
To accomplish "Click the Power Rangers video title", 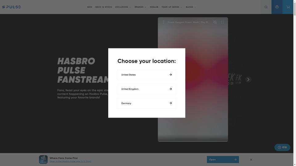I will click(189, 22).
